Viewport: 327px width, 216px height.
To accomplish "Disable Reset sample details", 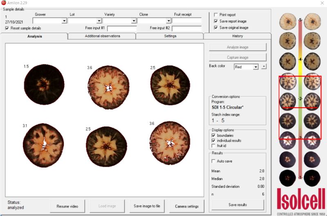I will pos(7,28).
